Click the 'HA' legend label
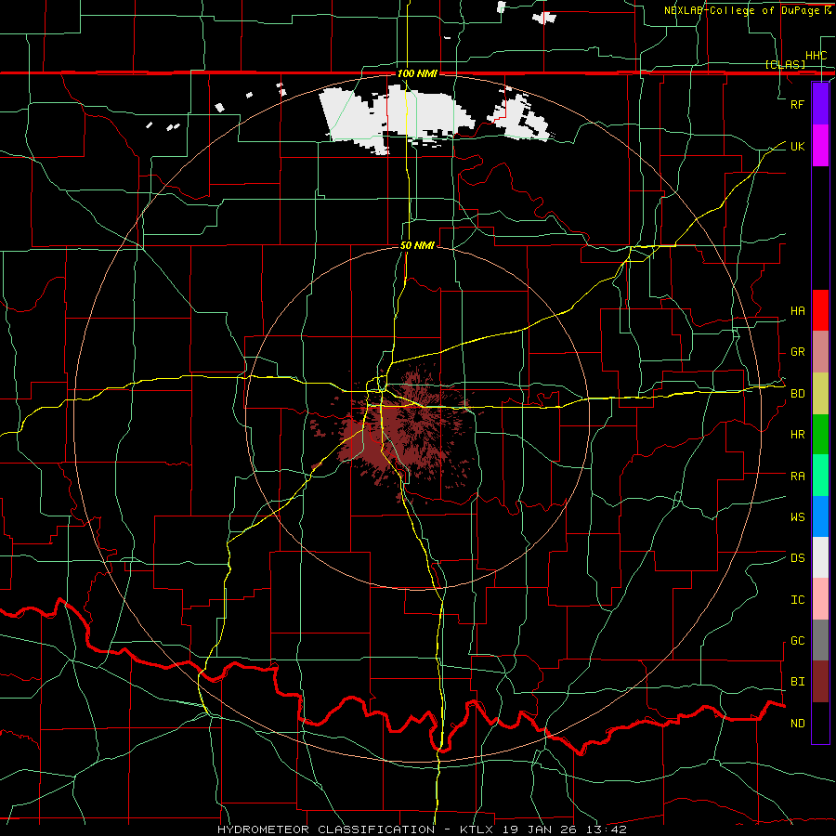836x836 pixels. [x=797, y=311]
